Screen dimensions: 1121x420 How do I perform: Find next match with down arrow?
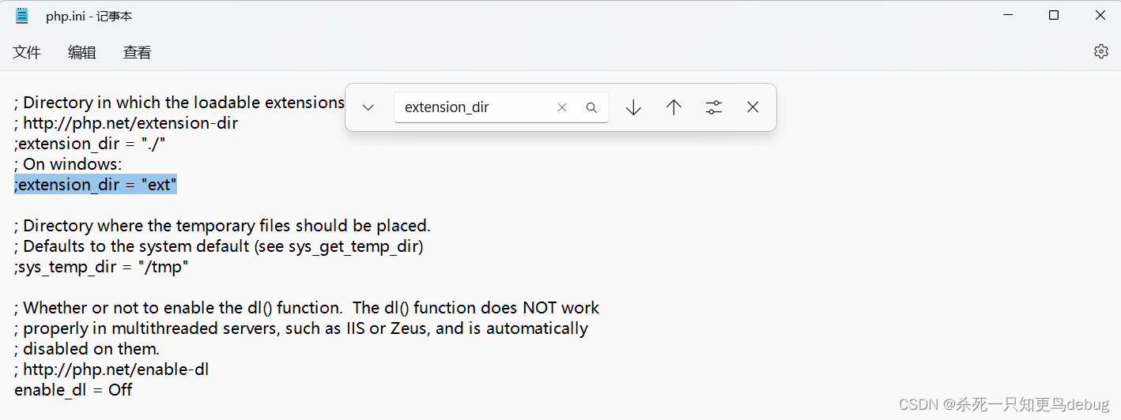click(x=633, y=107)
